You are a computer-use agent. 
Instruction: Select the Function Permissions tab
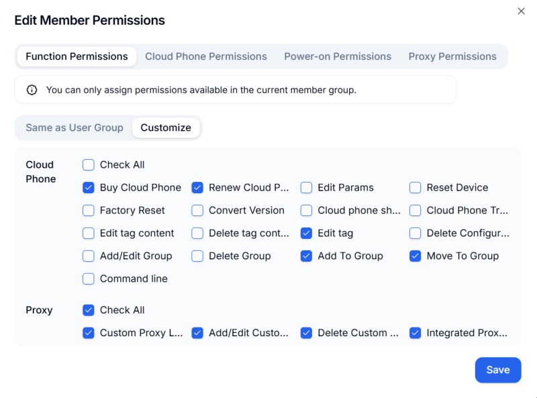click(x=77, y=56)
